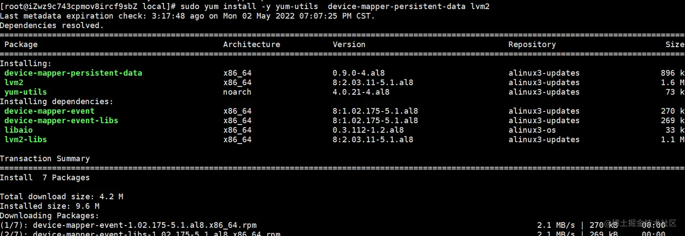Click the Architecture column header
The image size is (685, 236).
point(251,44)
